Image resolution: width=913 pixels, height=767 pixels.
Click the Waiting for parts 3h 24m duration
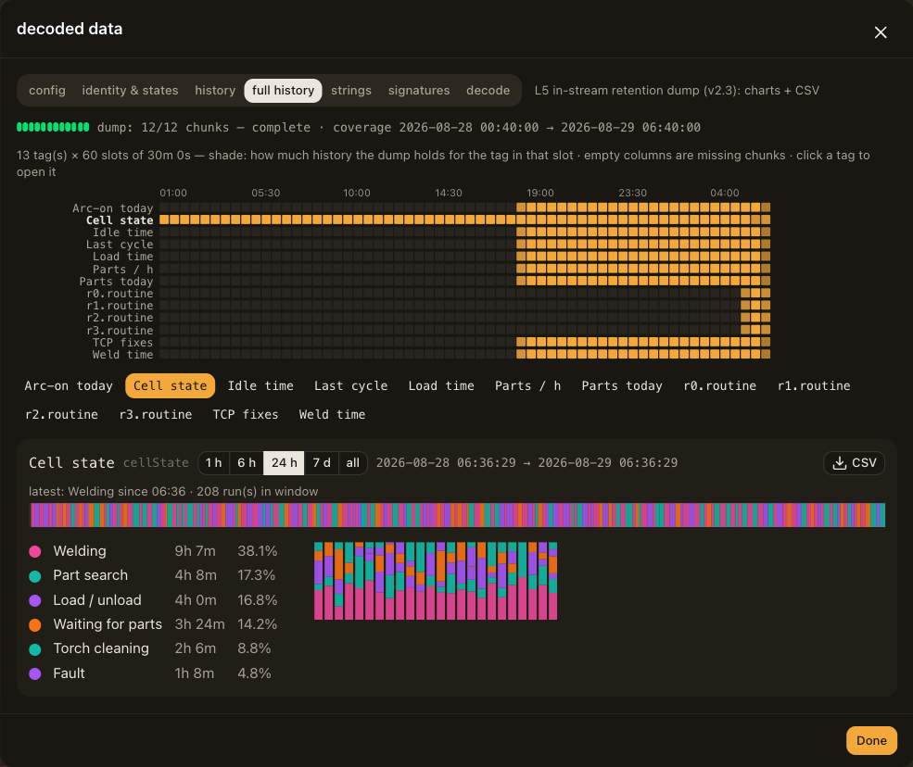click(199, 624)
